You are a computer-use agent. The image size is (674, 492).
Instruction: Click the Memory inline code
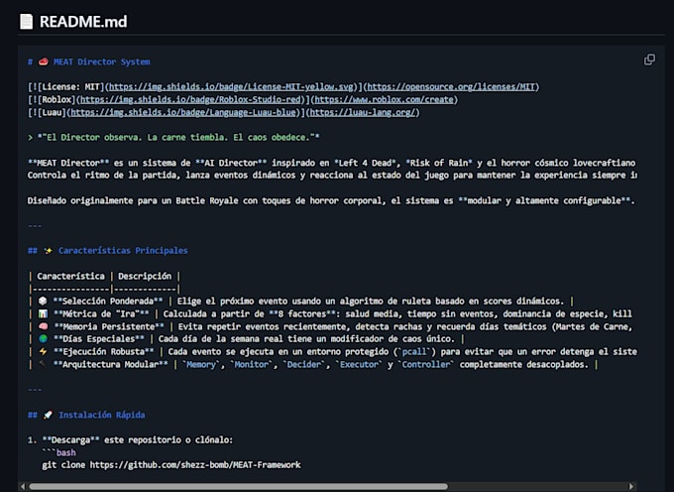tap(201, 365)
